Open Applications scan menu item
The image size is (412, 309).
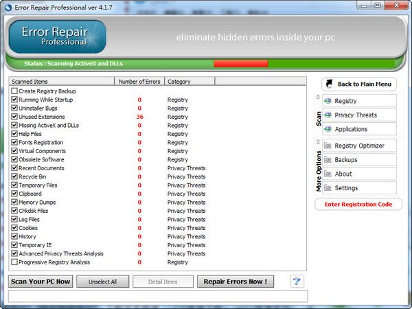[359, 129]
